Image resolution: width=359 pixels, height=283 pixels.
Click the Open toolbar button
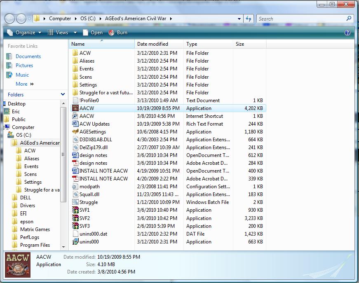93,33
